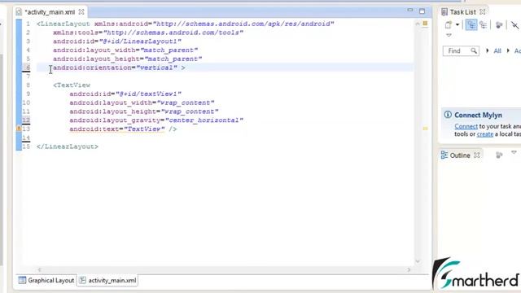Maximize the editor area
The height and width of the screenshot is (293, 521).
[422, 11]
